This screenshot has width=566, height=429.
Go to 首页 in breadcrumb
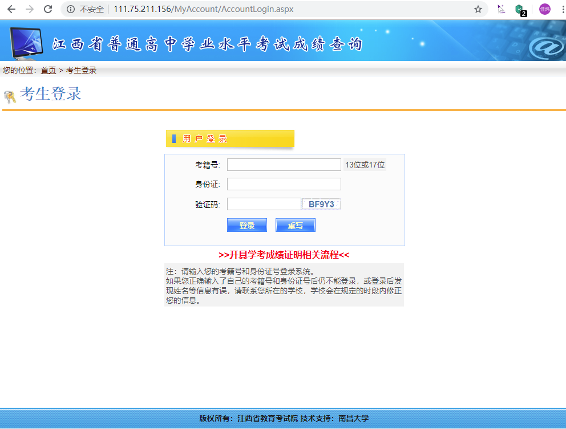pos(48,70)
